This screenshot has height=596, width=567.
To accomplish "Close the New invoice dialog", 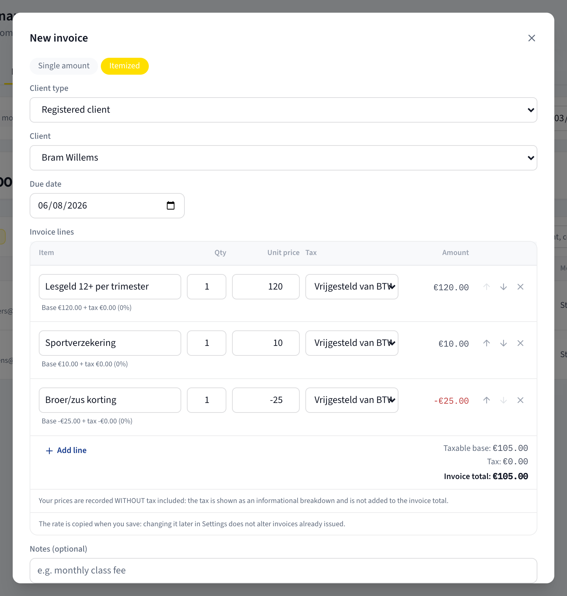I will 532,38.
